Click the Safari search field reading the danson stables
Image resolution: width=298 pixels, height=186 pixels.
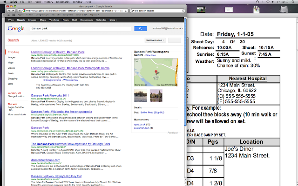pyautogui.click(x=157, y=11)
